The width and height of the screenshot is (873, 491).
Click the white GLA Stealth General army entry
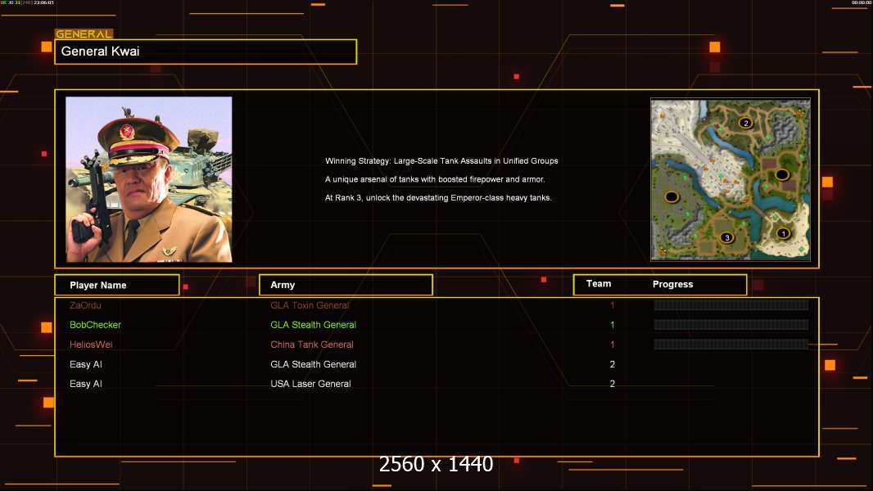coord(313,364)
